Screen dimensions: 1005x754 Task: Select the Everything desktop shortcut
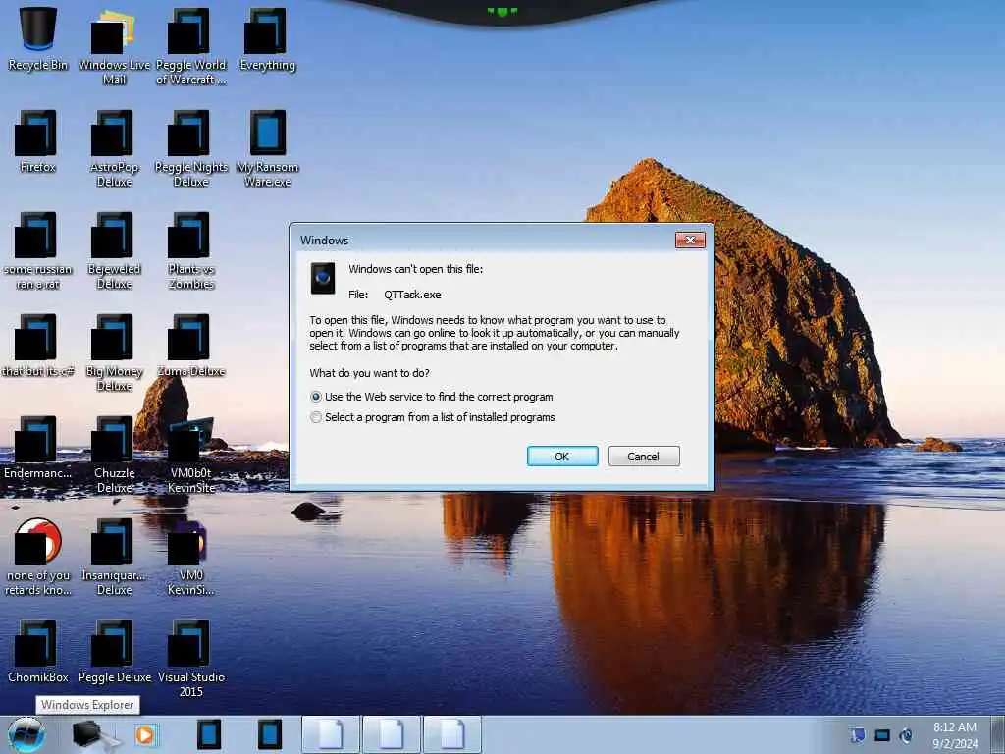pos(267,38)
